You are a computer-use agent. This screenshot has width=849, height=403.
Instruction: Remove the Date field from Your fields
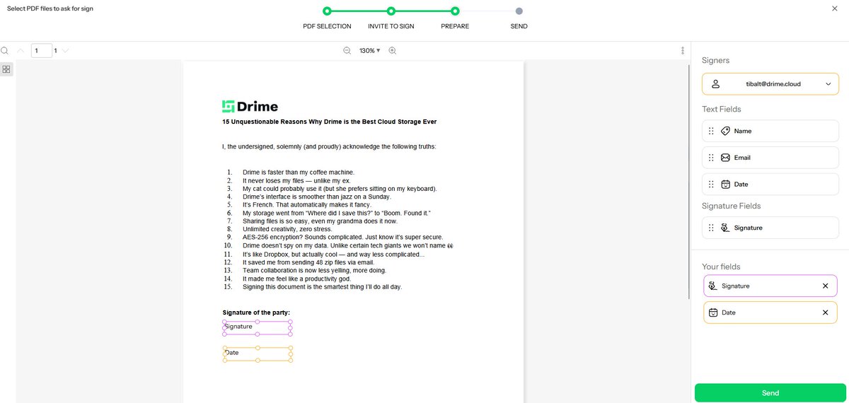[825, 313]
